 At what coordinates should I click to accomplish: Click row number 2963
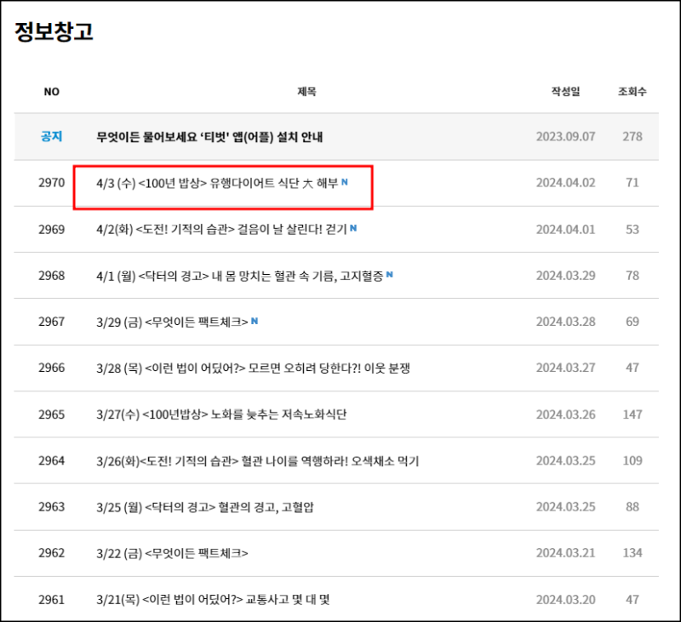[52, 507]
